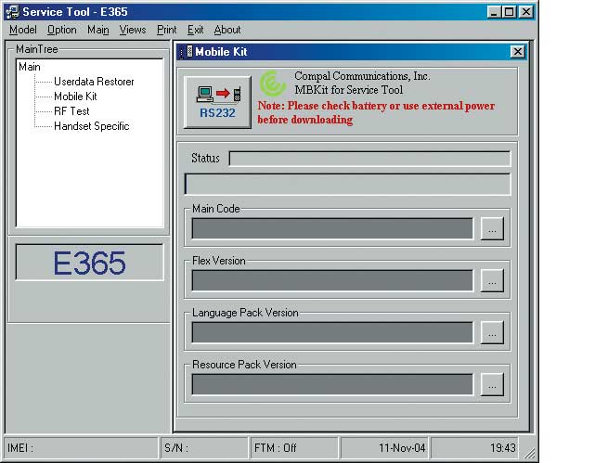Image resolution: width=595 pixels, height=463 pixels.
Task: Click the Flex Version path field
Action: tap(333, 280)
